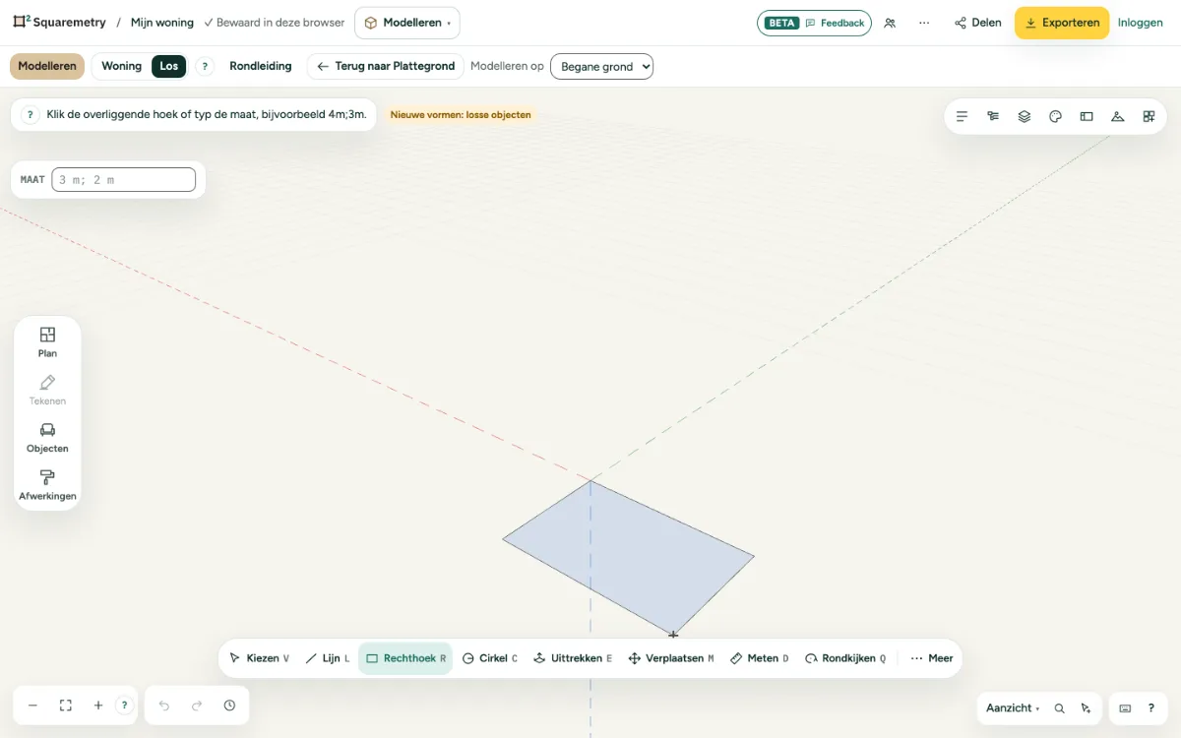Open the top bar three-dots menu
Screen dimensions: 1181x738
(x=924, y=23)
